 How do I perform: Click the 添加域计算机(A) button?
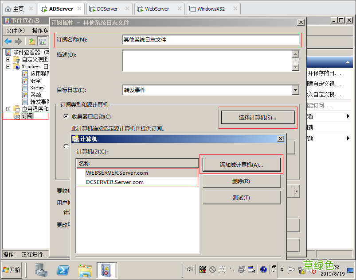242,164
